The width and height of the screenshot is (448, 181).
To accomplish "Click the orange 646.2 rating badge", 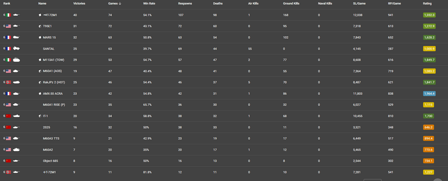I will click(x=429, y=127).
